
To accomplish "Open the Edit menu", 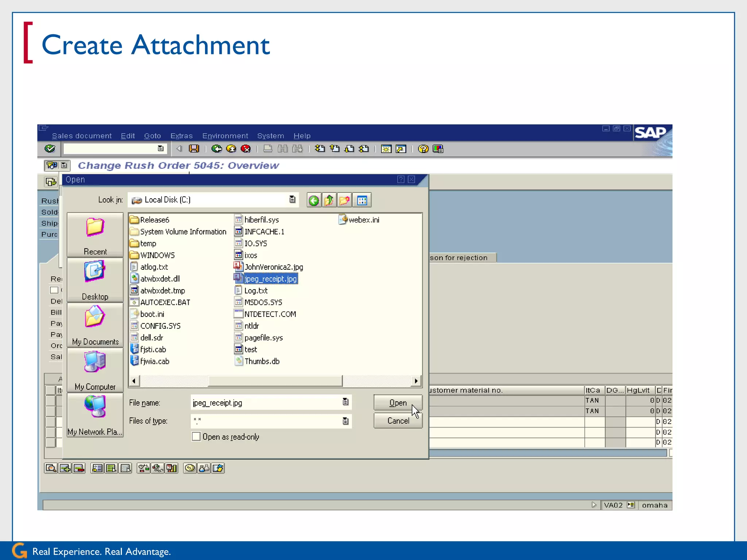I will 128,136.
